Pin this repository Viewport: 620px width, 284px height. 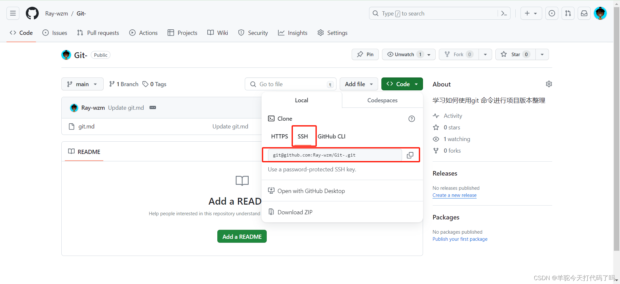365,54
